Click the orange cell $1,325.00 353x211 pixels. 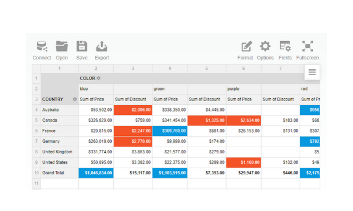[x=207, y=120]
